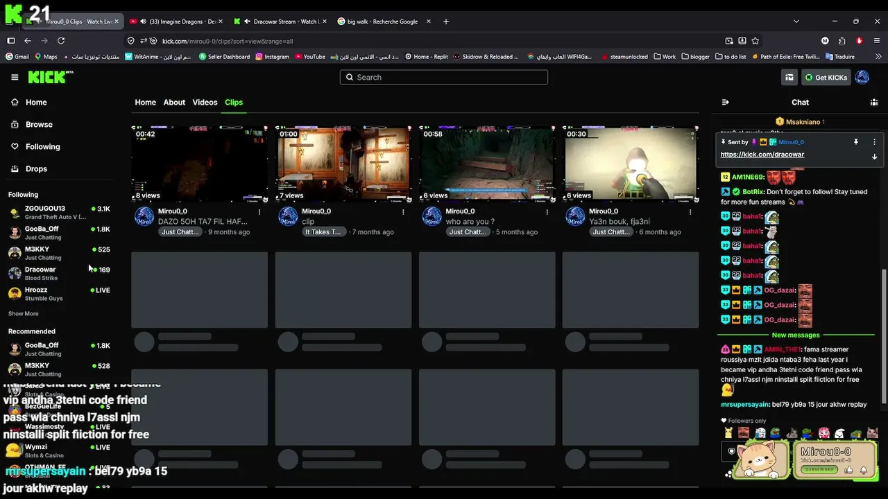Play the 01:00 'clip' thumbnail
This screenshot has height=499, width=888.
click(x=343, y=164)
